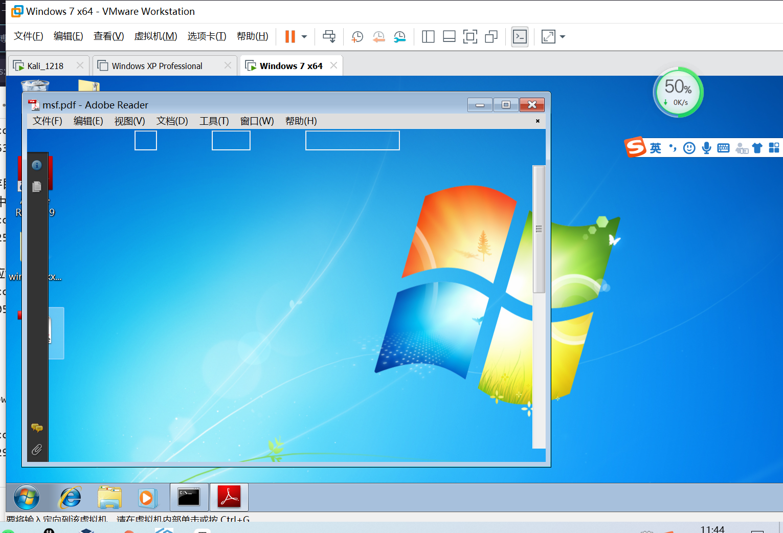Open VMware 查看(V) menu
Image resolution: width=783 pixels, height=533 pixels.
click(108, 36)
